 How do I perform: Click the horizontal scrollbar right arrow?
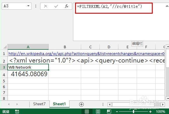tap(163, 104)
